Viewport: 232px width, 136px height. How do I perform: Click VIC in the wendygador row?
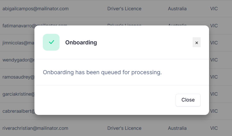pos(214,60)
